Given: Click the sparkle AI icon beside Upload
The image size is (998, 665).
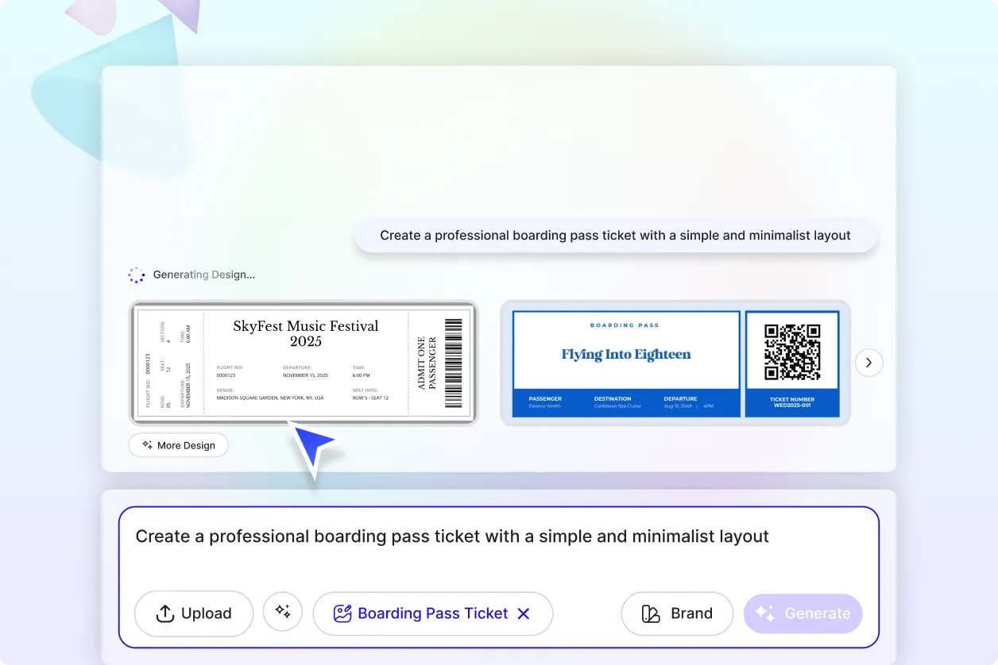Looking at the screenshot, I should coord(283,612).
